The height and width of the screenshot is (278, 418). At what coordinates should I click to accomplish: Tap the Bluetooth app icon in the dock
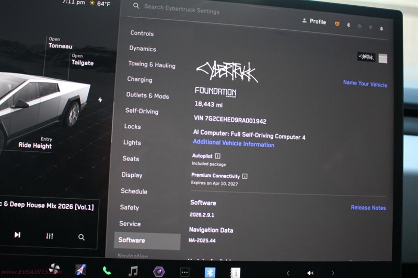point(210,272)
